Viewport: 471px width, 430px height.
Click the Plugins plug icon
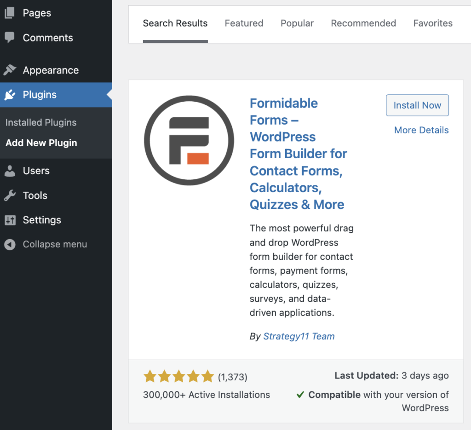tap(10, 95)
